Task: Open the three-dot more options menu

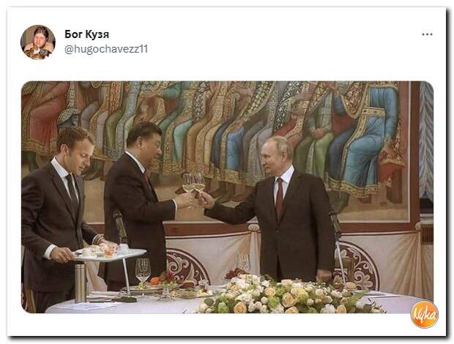Action: [x=427, y=34]
